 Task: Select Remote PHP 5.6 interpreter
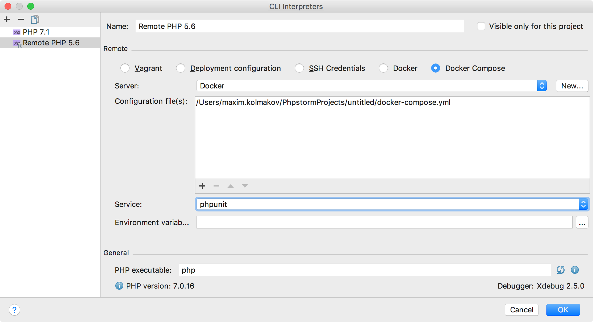point(50,43)
